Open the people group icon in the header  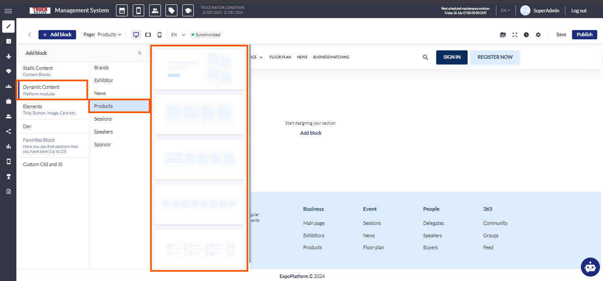tap(155, 11)
